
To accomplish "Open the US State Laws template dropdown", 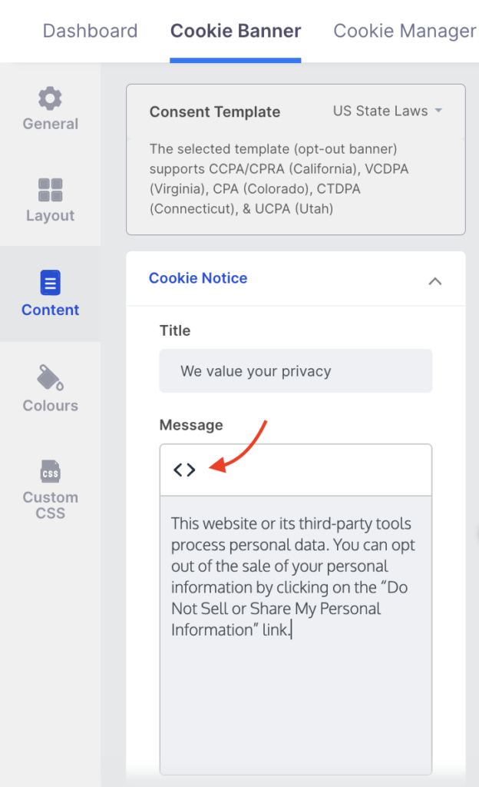I will (380, 111).
